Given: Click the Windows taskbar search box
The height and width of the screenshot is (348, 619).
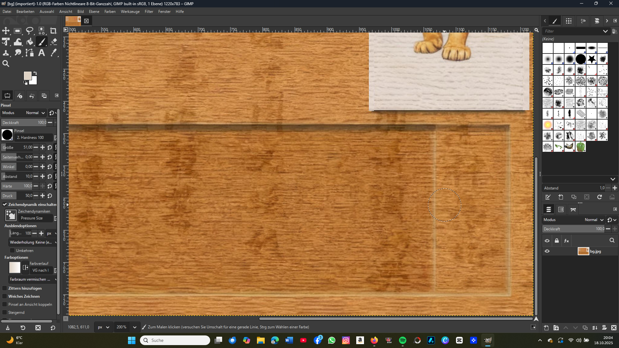Looking at the screenshot, I should [175, 340].
